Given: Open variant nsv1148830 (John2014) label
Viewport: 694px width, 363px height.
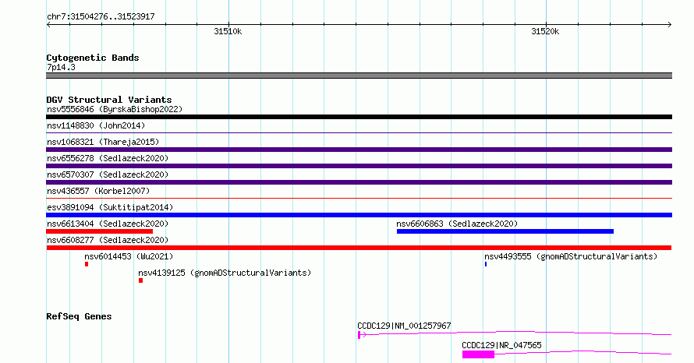Looking at the screenshot, I should [x=96, y=125].
